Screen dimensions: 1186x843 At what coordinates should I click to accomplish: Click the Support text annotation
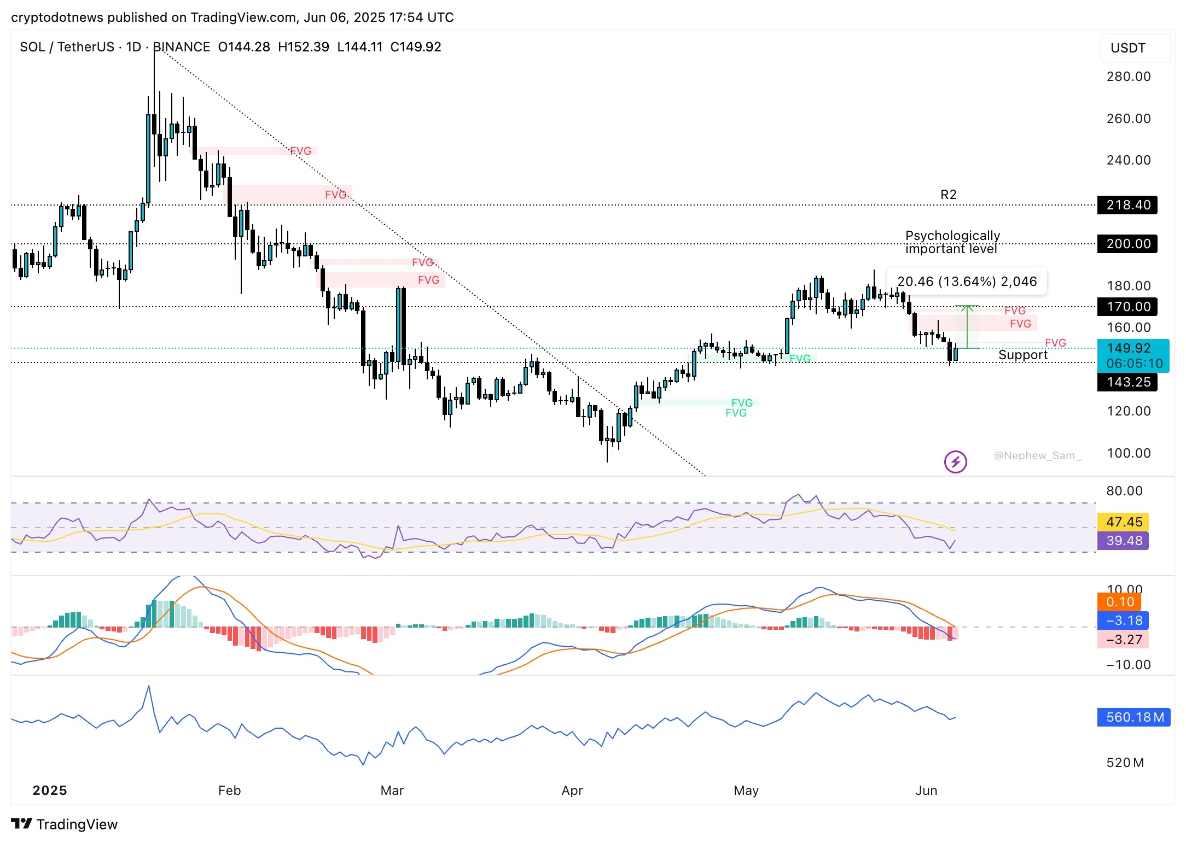click(1022, 355)
